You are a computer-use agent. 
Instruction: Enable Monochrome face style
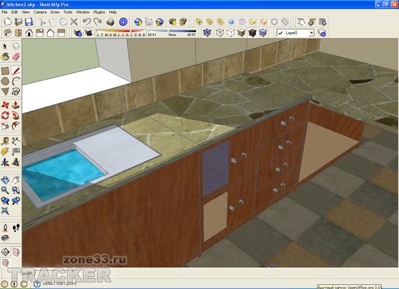(263, 33)
